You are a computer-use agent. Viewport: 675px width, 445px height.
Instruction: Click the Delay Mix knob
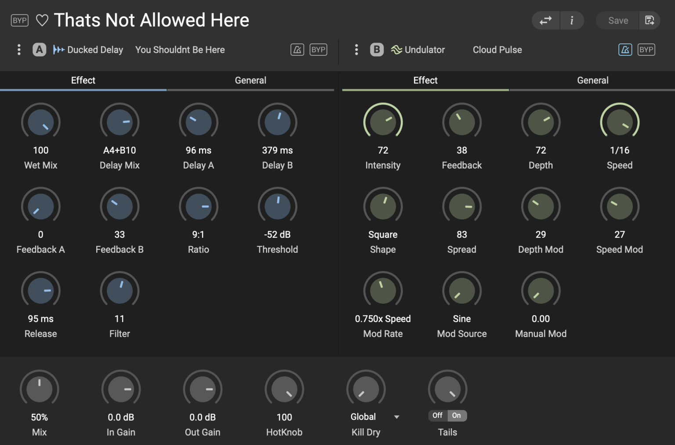click(x=120, y=122)
